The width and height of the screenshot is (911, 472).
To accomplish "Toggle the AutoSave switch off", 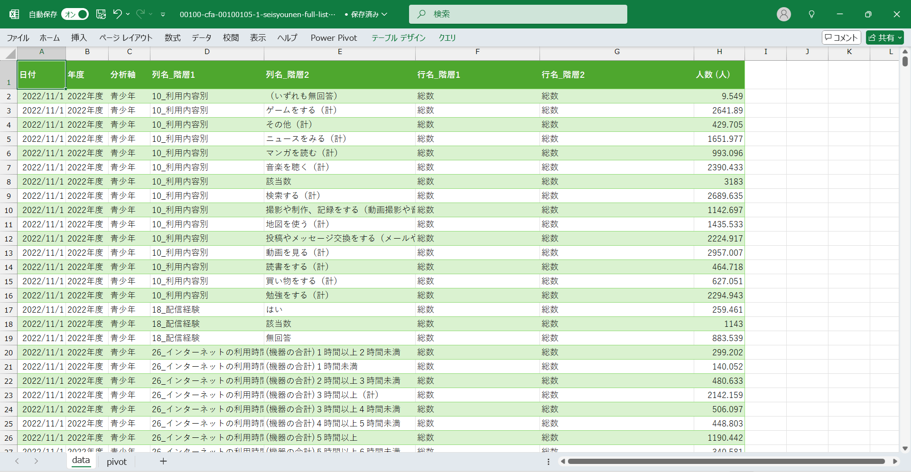I will (75, 14).
